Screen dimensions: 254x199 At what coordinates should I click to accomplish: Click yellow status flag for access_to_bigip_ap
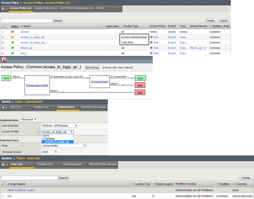click(12, 37)
